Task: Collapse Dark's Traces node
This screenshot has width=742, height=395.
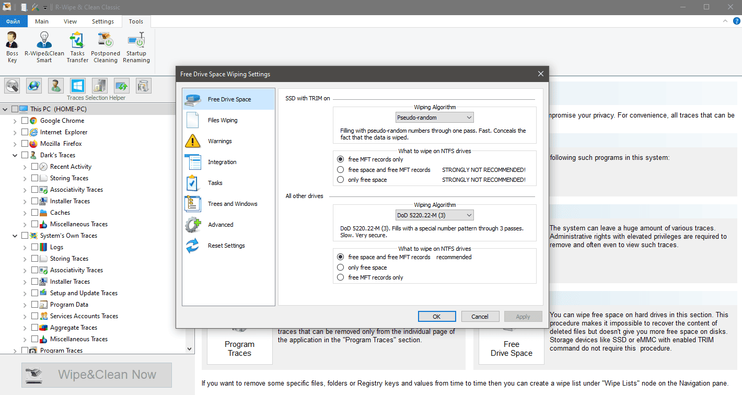Action: (15, 155)
